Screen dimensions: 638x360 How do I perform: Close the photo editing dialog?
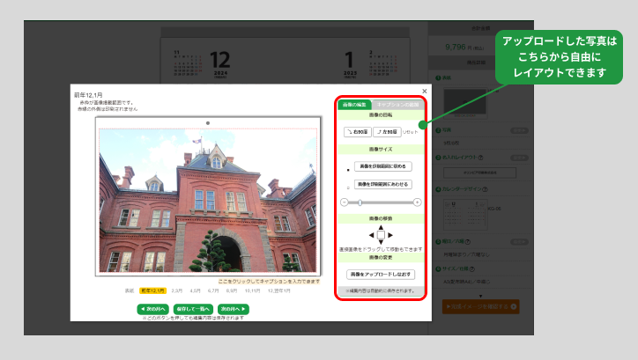click(x=424, y=91)
